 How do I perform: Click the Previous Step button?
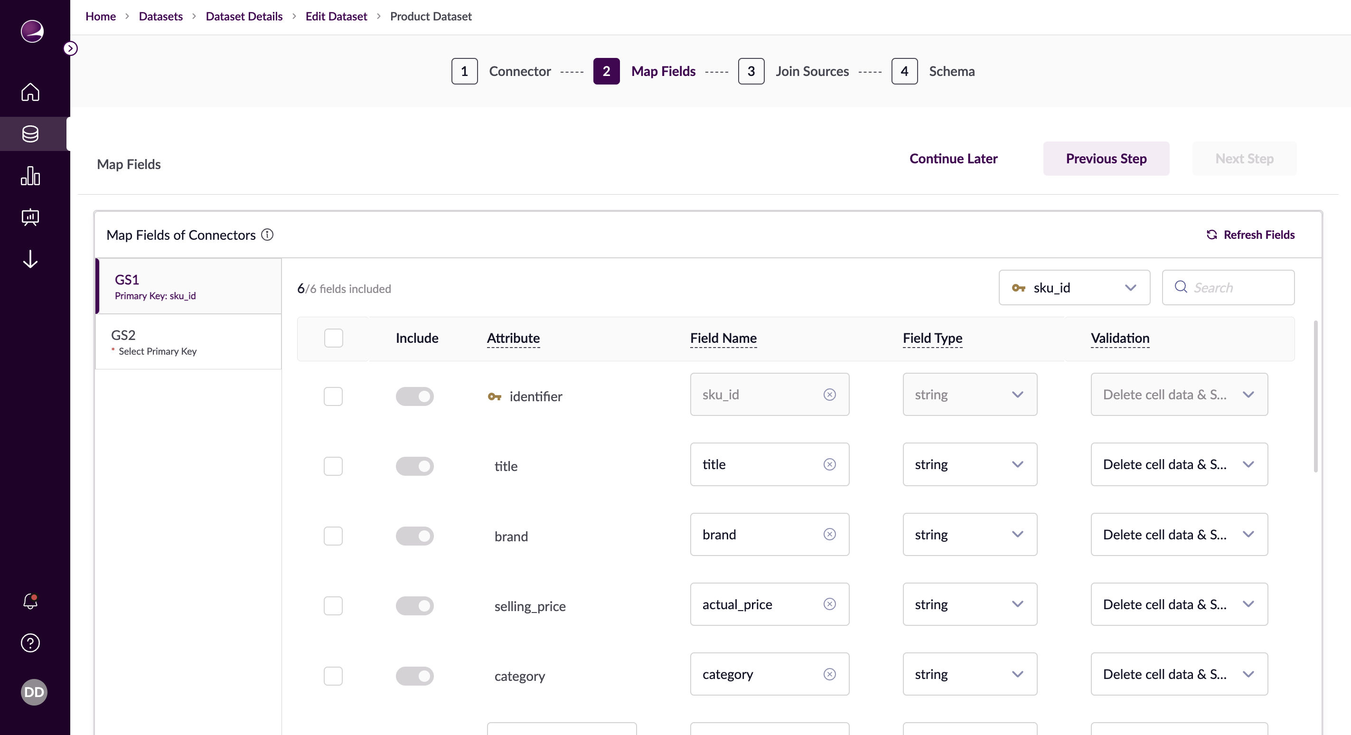click(1106, 159)
